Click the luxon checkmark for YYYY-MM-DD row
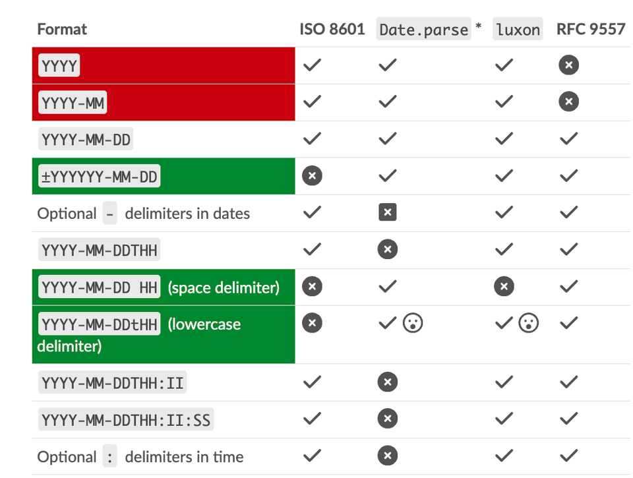The image size is (633, 478). click(x=504, y=138)
